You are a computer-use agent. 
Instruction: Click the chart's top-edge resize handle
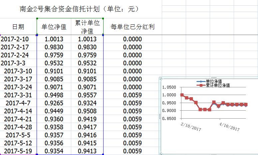[214, 77]
